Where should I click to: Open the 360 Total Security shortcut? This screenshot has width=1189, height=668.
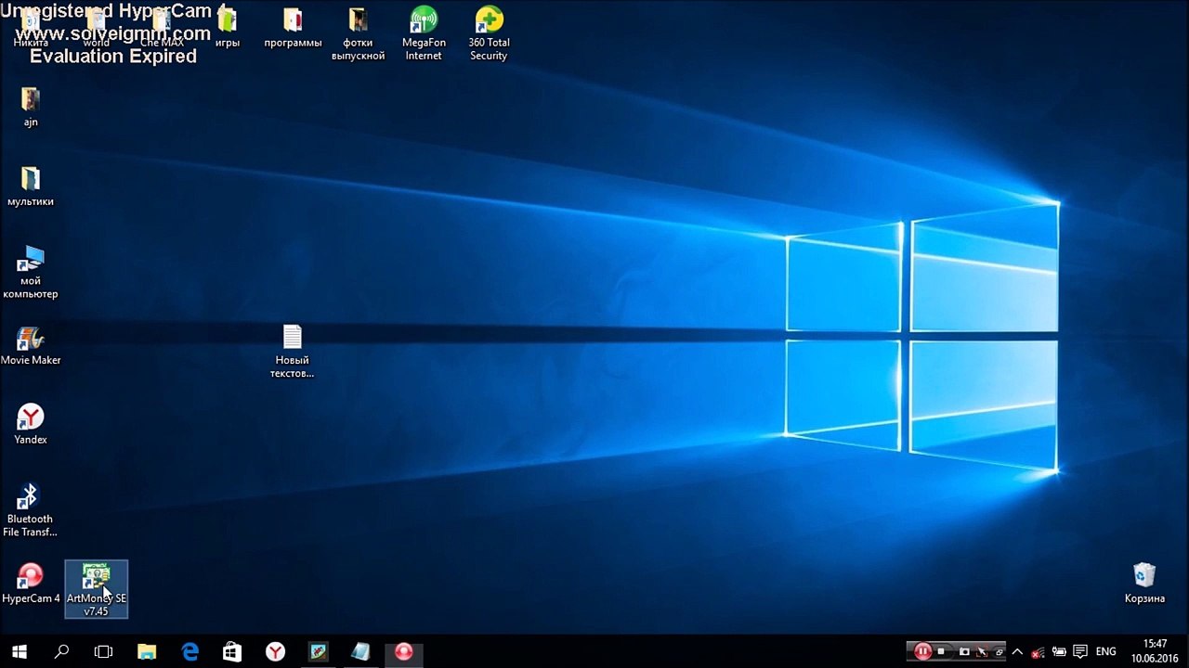[x=489, y=21]
